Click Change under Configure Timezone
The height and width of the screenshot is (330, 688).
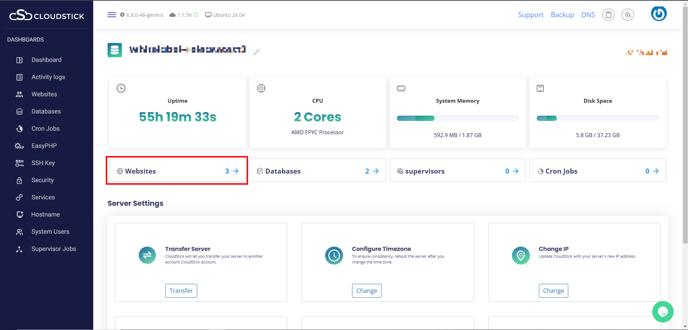[x=366, y=291]
